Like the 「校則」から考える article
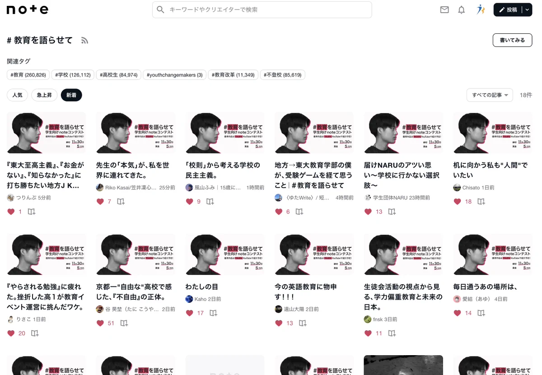 point(190,201)
